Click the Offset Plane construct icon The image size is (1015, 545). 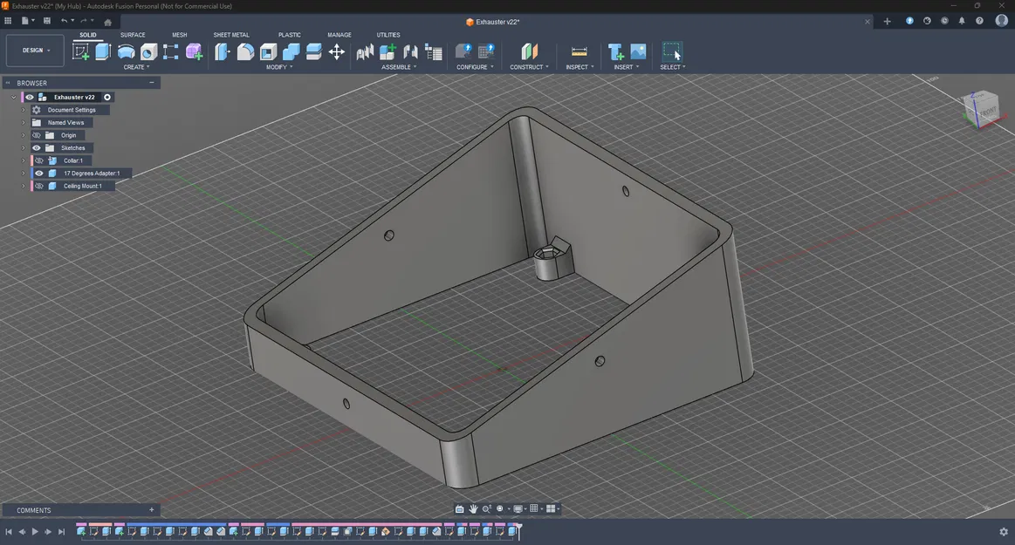point(529,52)
